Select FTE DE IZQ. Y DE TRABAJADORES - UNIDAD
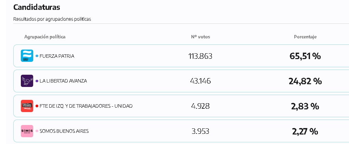Viewport: 349px width, 144px height. pos(86,106)
